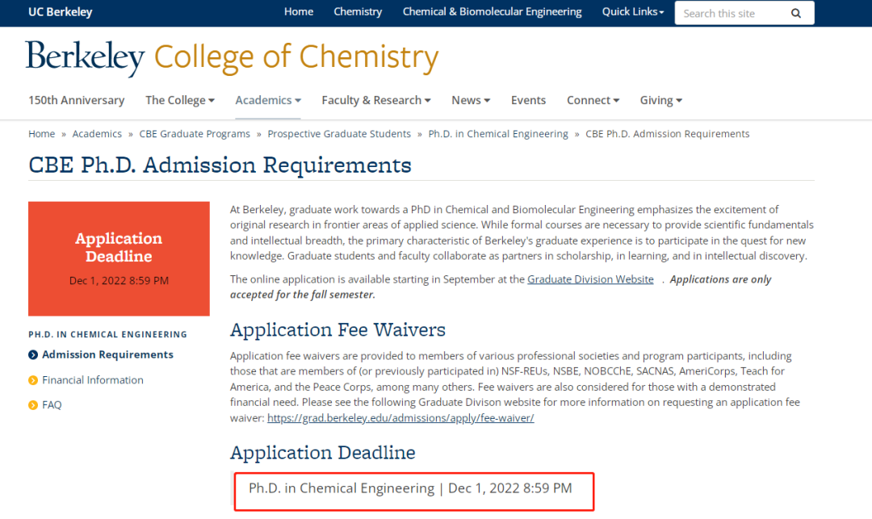Image resolution: width=872 pixels, height=519 pixels.
Task: Go to 150th Anniversary page
Action: [76, 100]
